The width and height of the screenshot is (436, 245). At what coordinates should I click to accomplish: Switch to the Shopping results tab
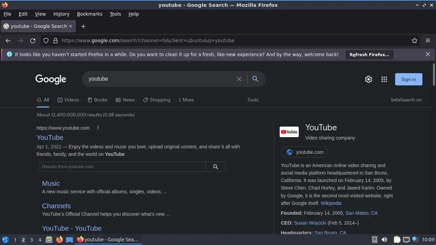[157, 100]
